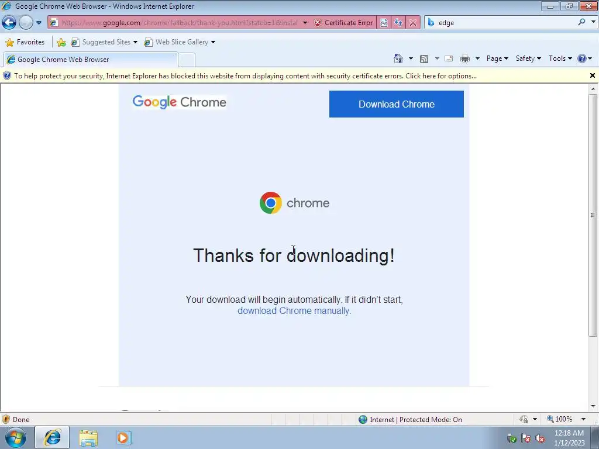Close the security information bar
This screenshot has height=449, width=599.
pos(592,75)
